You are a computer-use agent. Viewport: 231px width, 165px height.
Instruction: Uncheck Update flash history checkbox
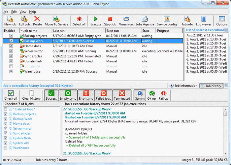(x=6, y=138)
